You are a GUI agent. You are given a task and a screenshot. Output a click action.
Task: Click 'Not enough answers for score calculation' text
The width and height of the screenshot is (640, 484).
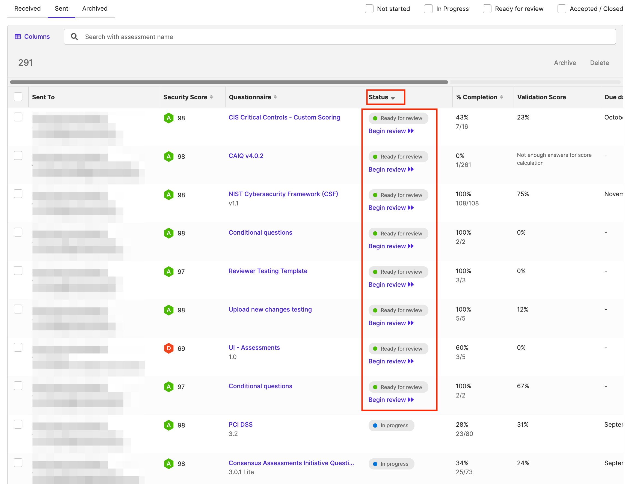click(x=554, y=159)
